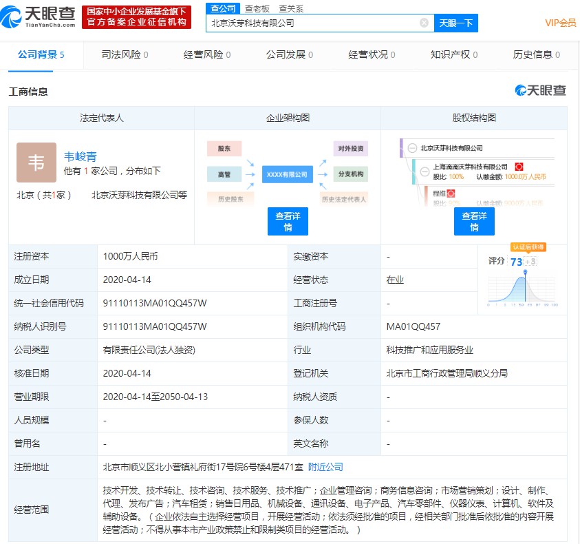Click the score value 73
The width and height of the screenshot is (580, 544).
(517, 262)
